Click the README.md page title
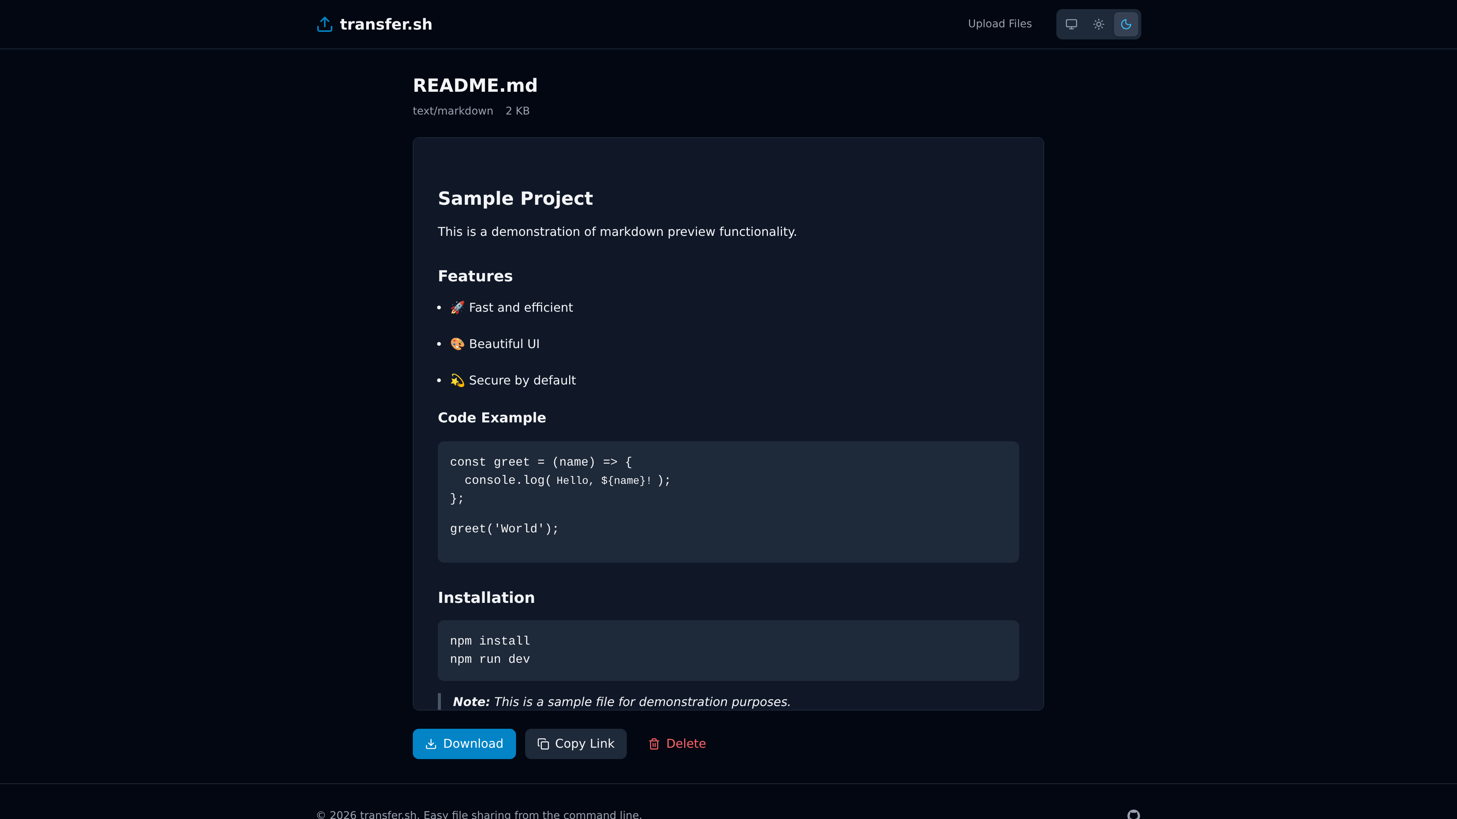 [475, 85]
